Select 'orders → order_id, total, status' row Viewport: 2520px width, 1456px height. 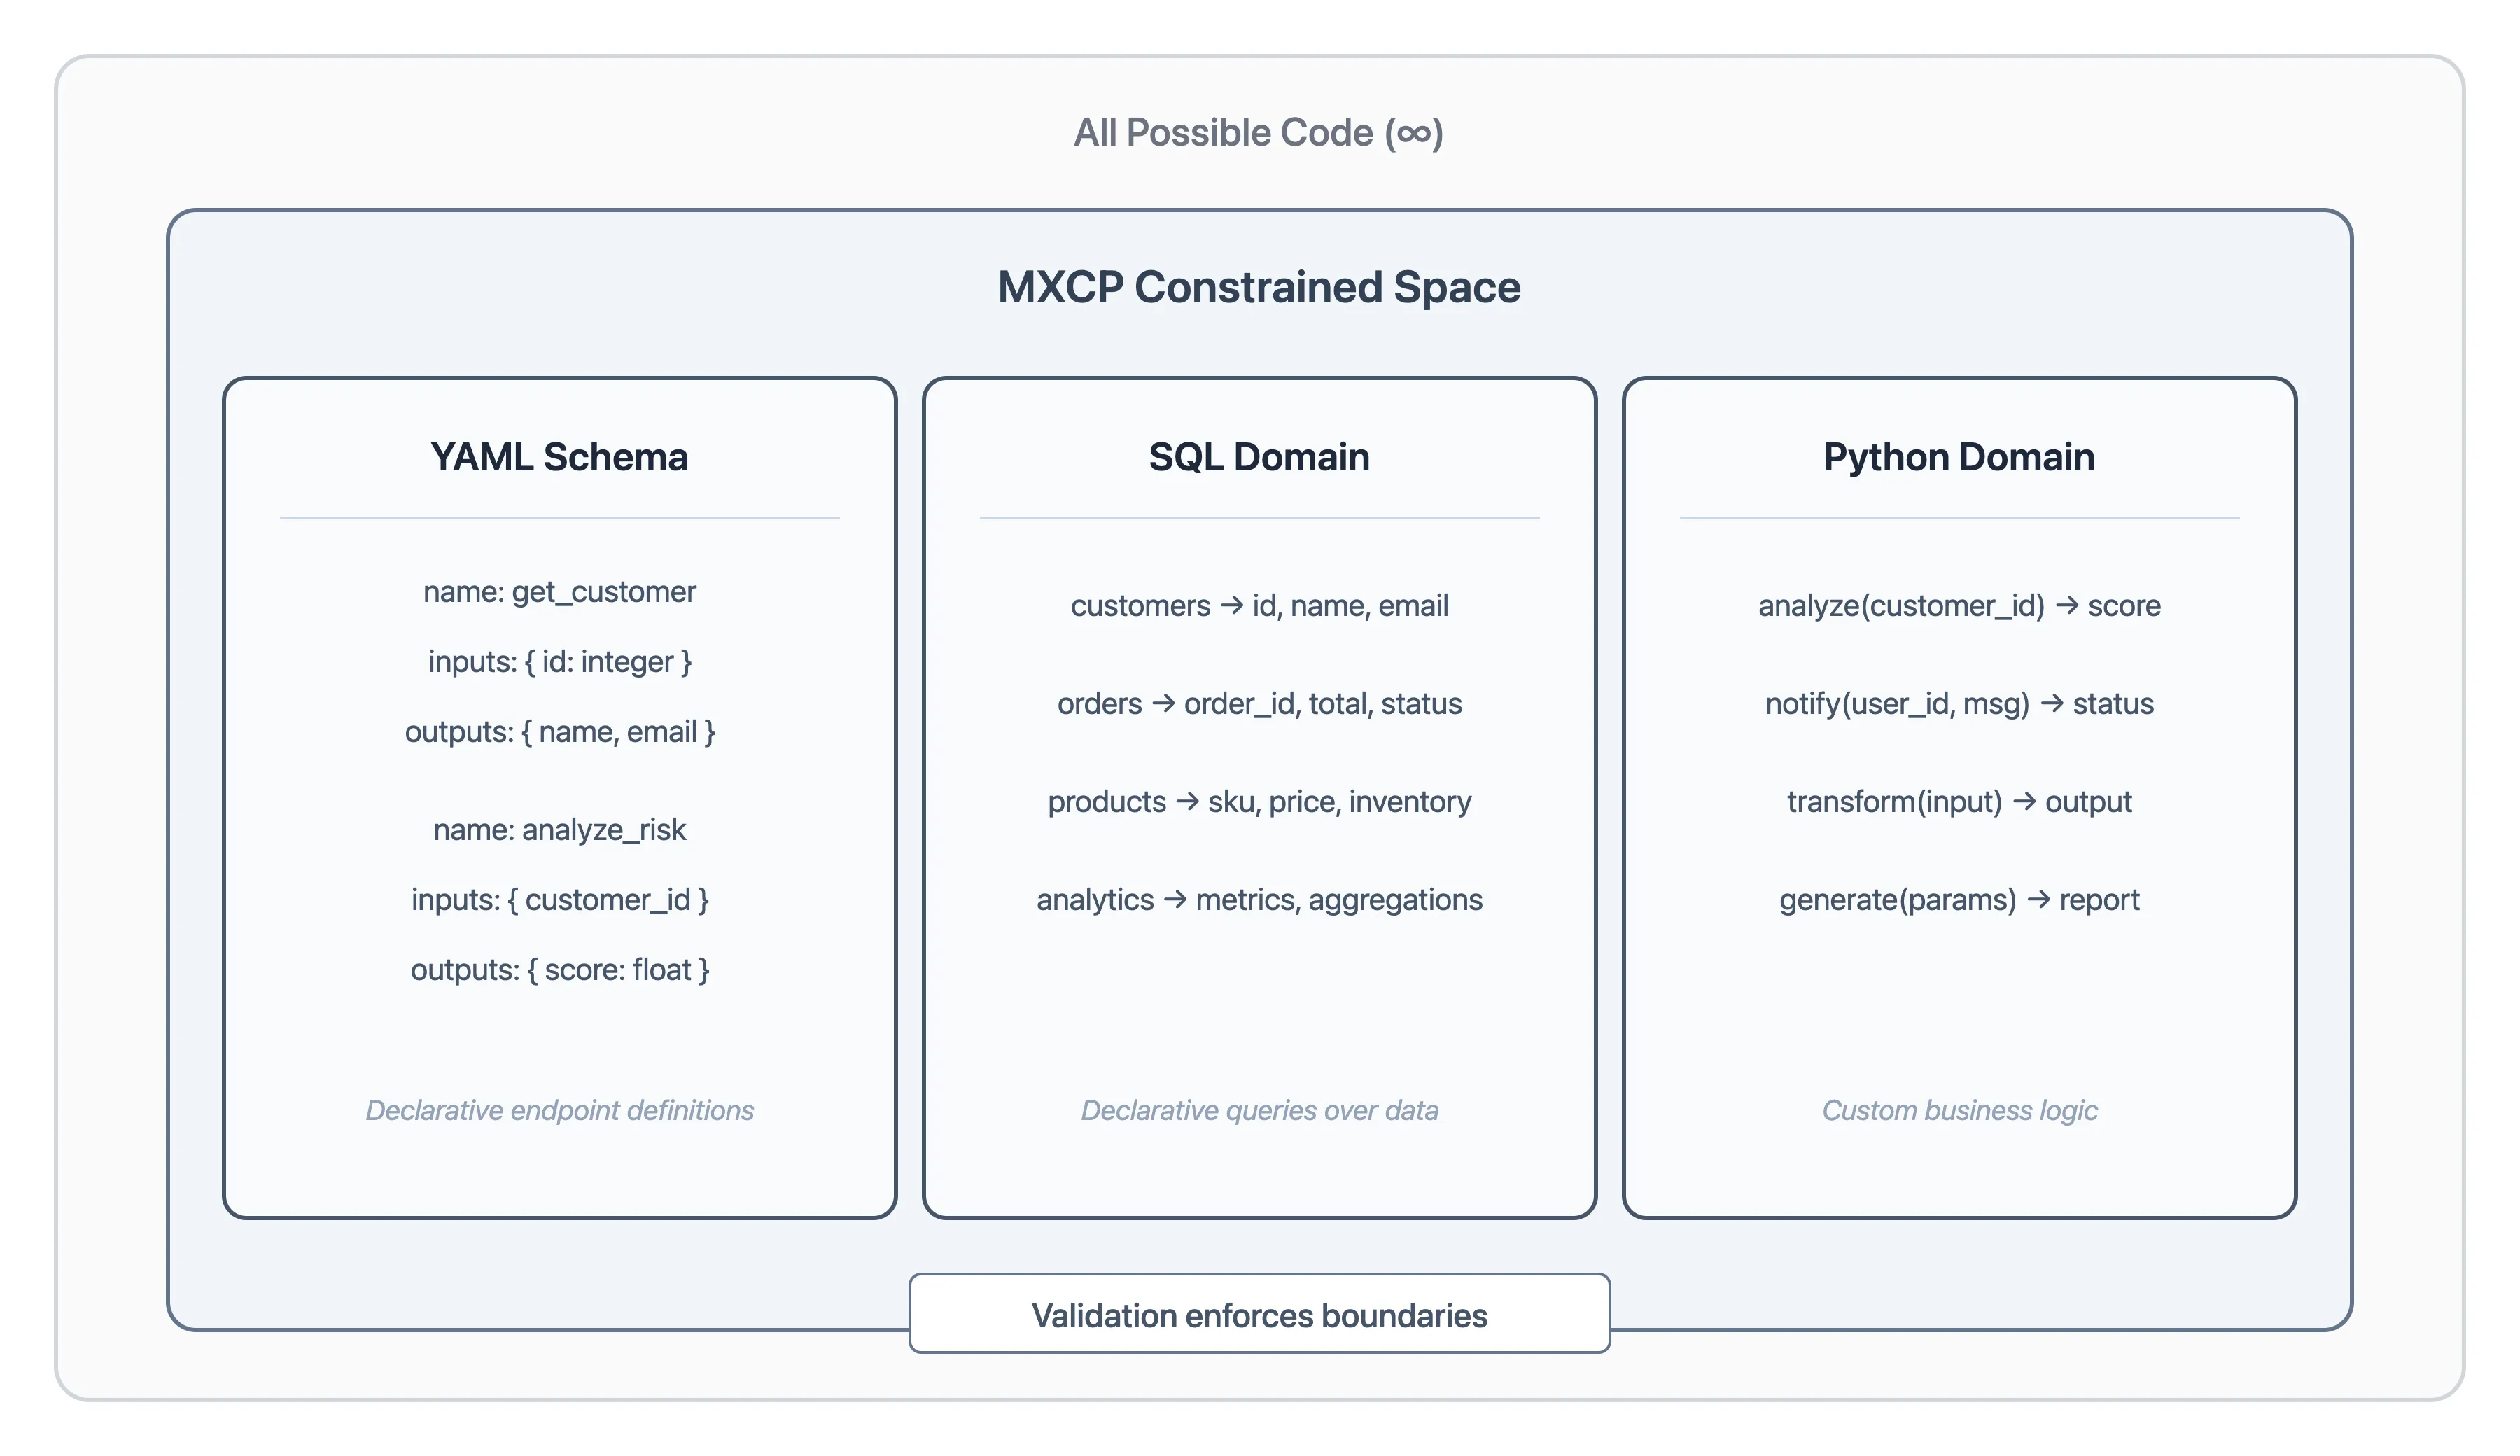click(x=1259, y=703)
